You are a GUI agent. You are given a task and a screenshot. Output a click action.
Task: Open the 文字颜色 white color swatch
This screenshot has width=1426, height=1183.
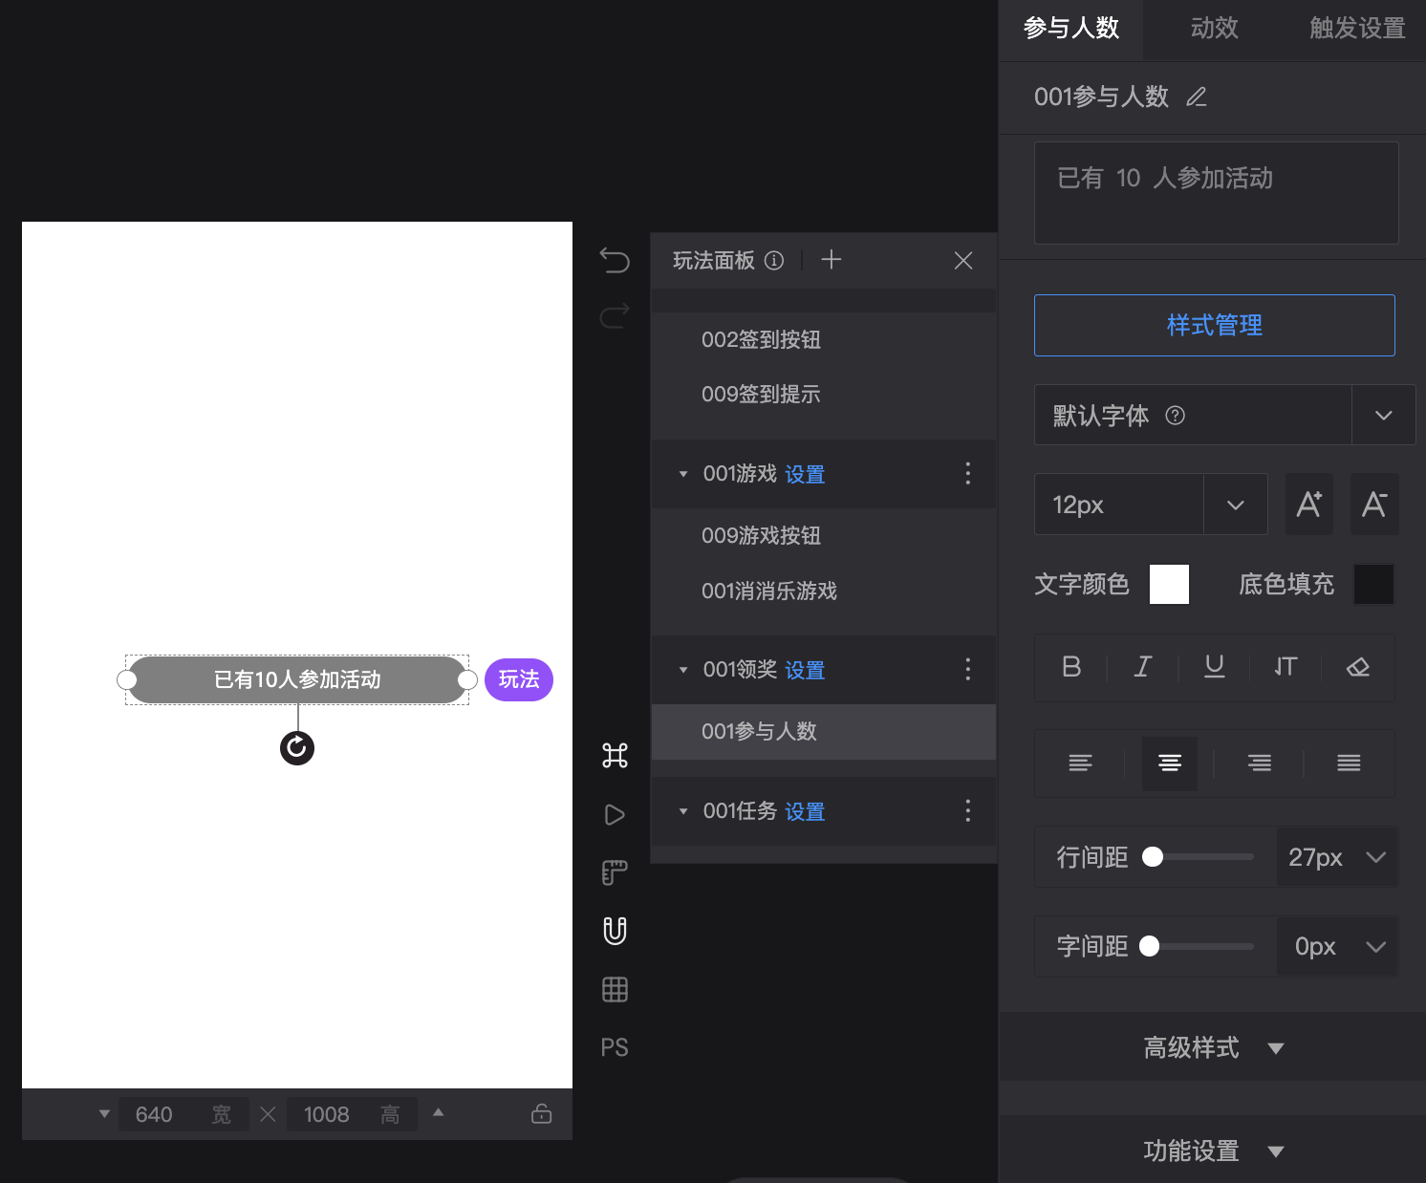tap(1169, 584)
